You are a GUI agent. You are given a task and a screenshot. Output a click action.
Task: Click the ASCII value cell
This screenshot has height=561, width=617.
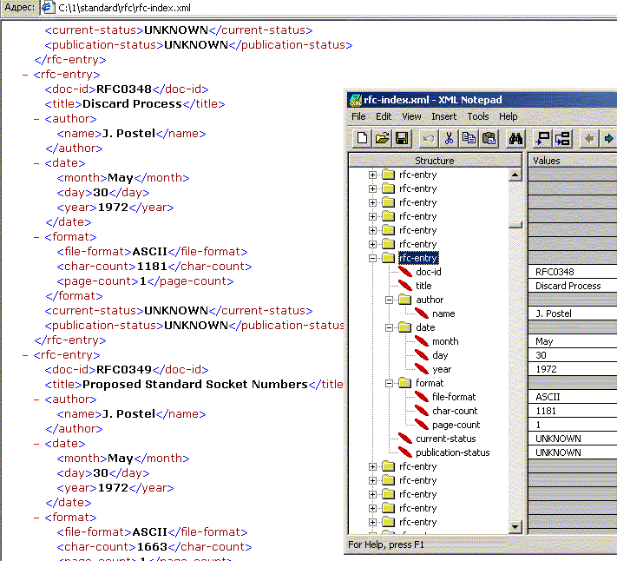(573, 397)
